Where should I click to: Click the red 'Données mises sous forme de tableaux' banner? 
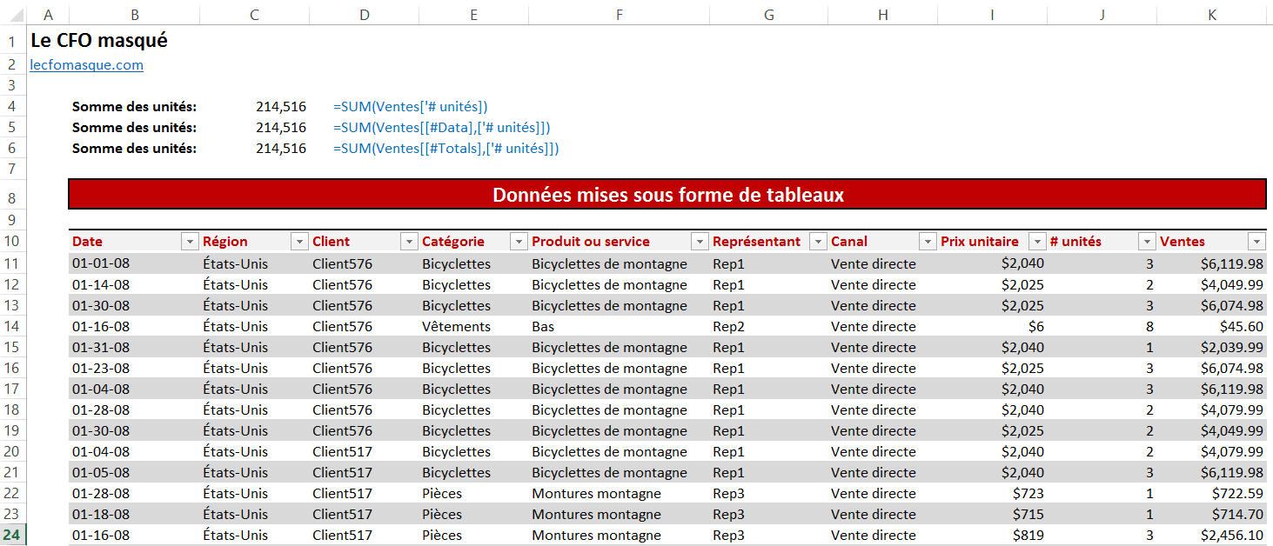click(667, 195)
